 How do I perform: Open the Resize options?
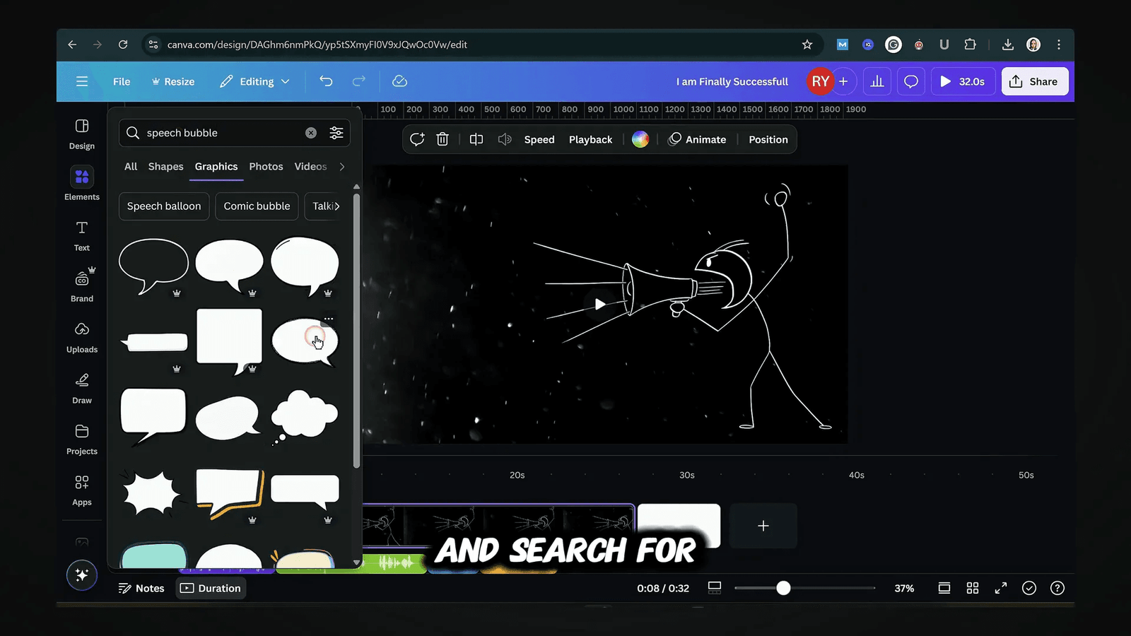173,81
